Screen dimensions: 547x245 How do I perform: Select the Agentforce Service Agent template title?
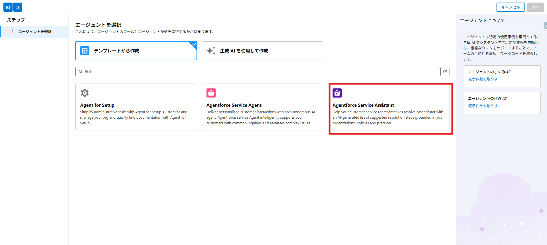[x=234, y=105]
